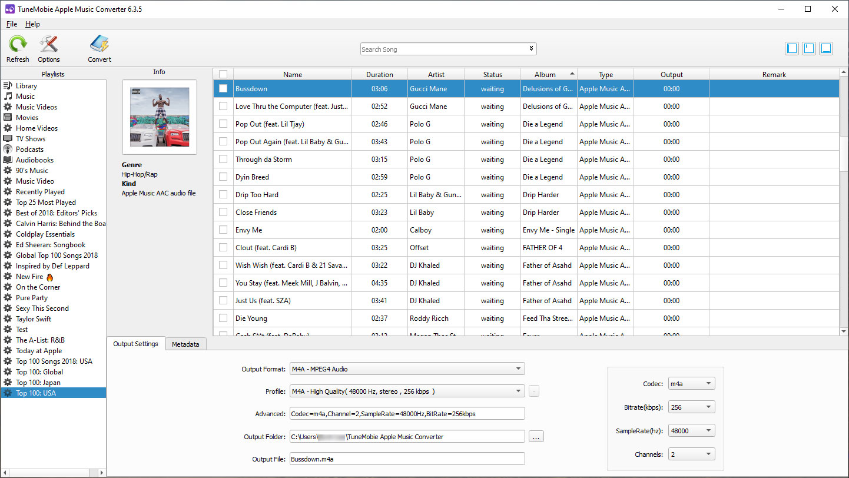849x478 pixels.
Task: Click the Type column header
Action: pyautogui.click(x=606, y=74)
